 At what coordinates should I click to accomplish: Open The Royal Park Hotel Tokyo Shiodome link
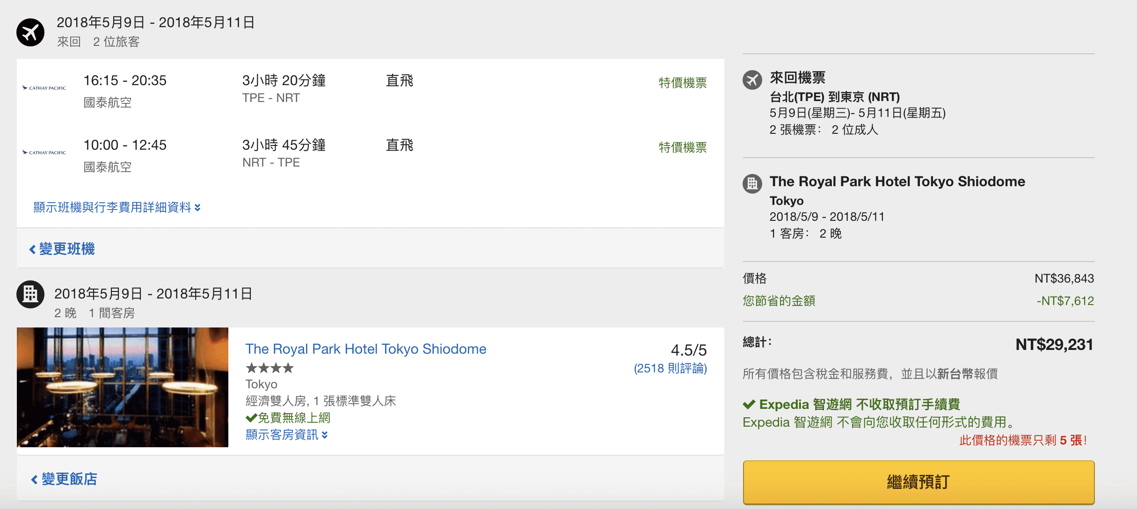[x=366, y=349]
